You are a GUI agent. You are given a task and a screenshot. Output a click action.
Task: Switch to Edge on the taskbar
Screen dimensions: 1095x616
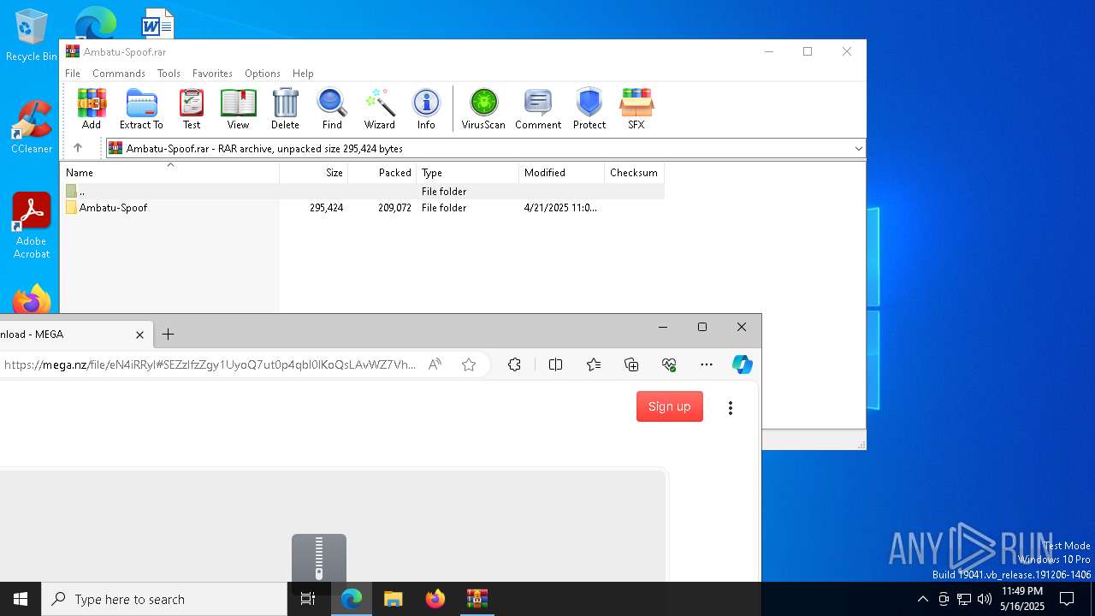coord(352,599)
